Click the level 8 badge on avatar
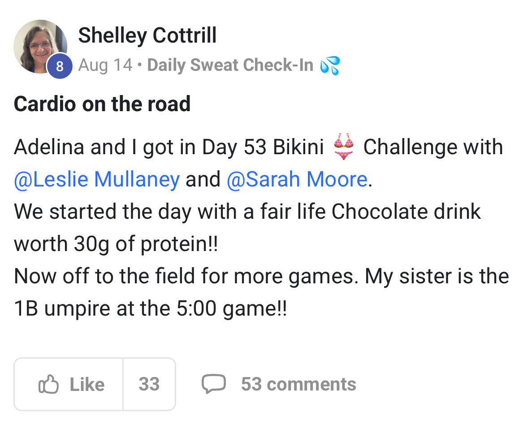The width and height of the screenshot is (532, 425). click(x=60, y=66)
